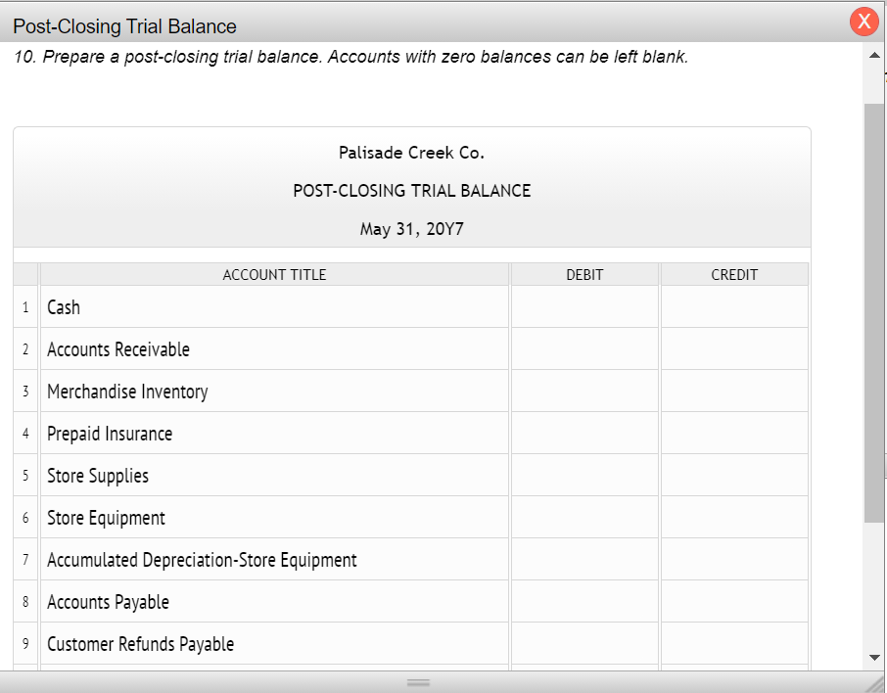Click Accumulated Depreciation-Store Equipment title
Viewport: 887px width, 693px height.
pos(202,560)
